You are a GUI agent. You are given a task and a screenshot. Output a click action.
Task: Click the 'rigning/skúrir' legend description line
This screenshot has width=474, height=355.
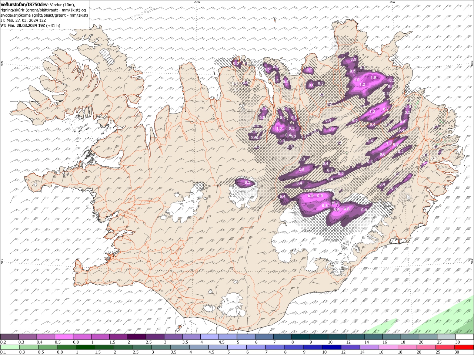coord(44,10)
